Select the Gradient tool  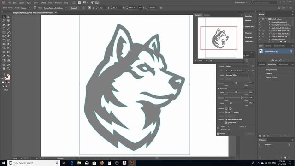(8, 52)
